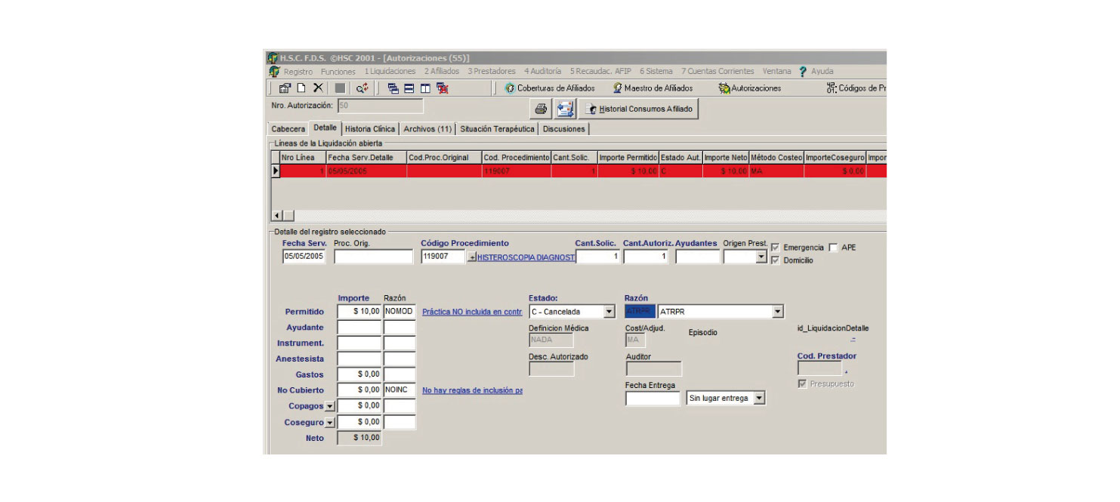Toggle the Domicilio checkbox

tap(775, 260)
